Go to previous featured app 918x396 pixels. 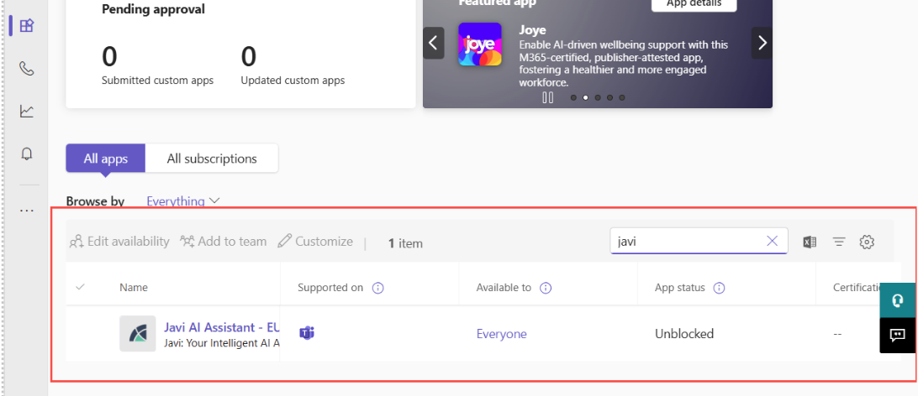pos(433,43)
